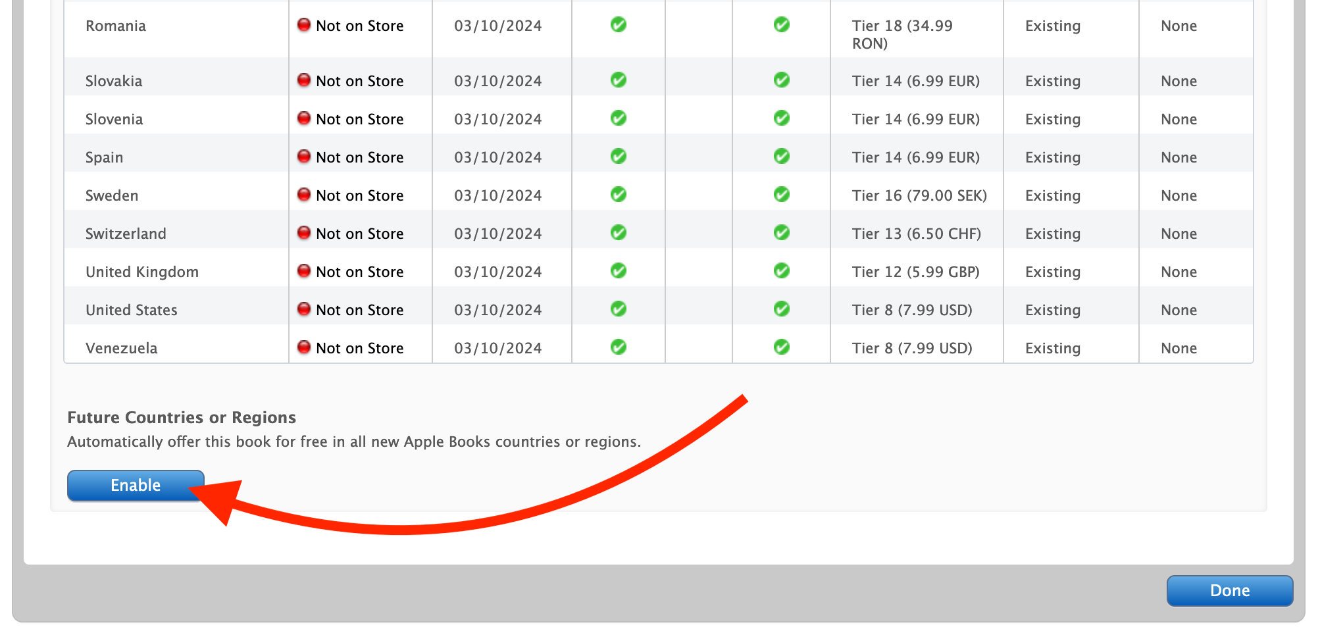Click the 03/10/2024 date in Slovakia row
Viewport: 1320px width, 633px height.
pos(497,81)
